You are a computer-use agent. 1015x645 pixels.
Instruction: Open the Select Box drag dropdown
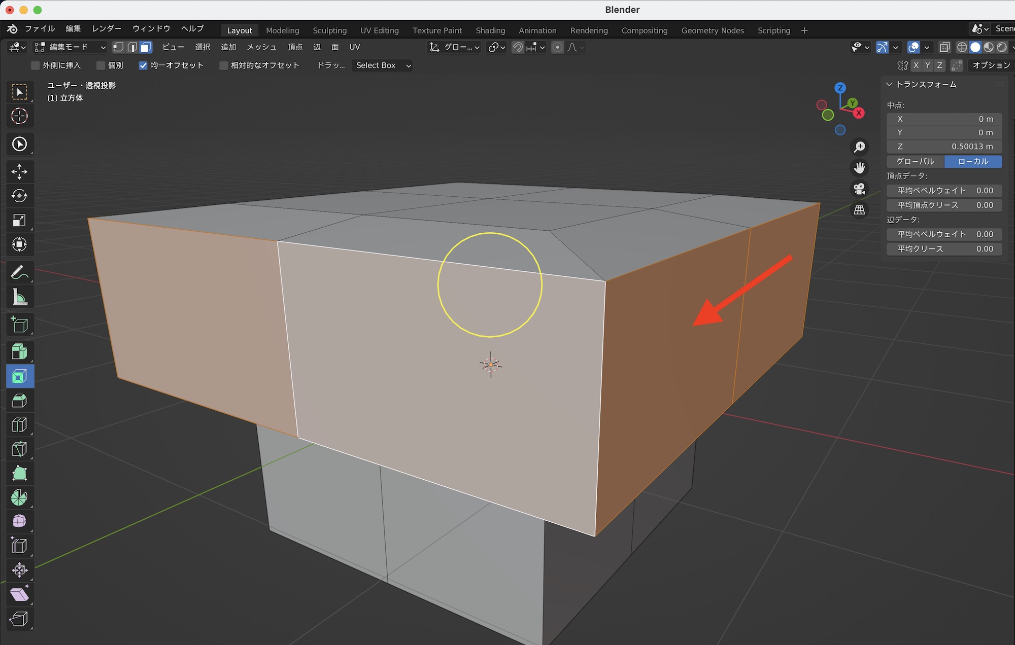point(382,65)
